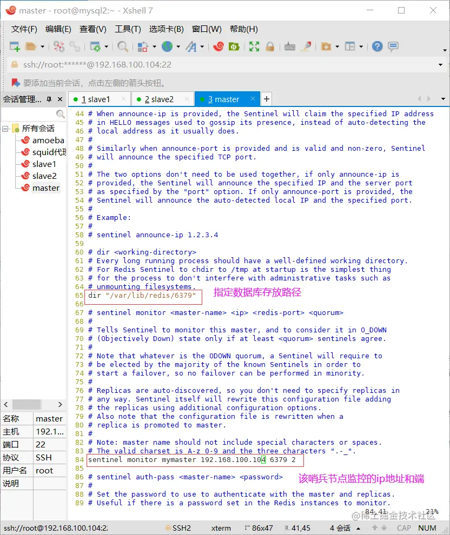Open the 文件(F) menu
This screenshot has width=450, height=535.
tap(24, 29)
